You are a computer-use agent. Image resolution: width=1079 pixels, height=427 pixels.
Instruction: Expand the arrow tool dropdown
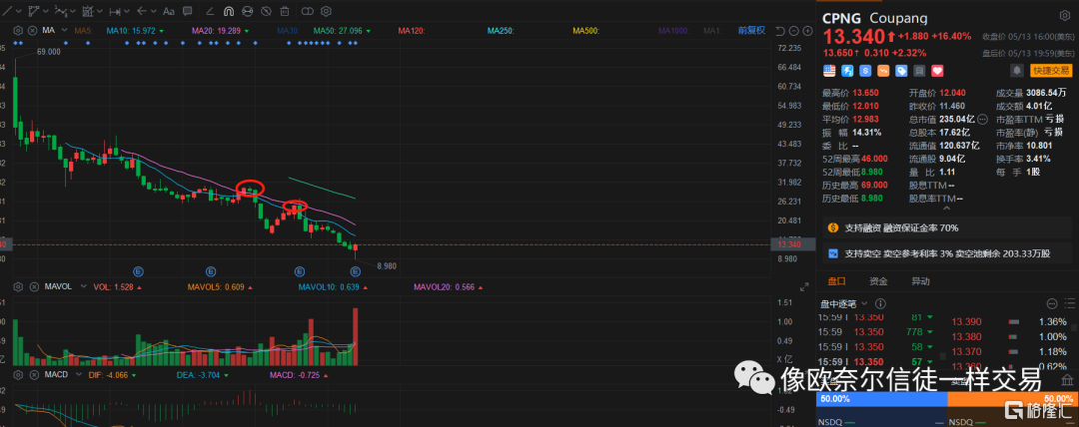click(x=154, y=11)
